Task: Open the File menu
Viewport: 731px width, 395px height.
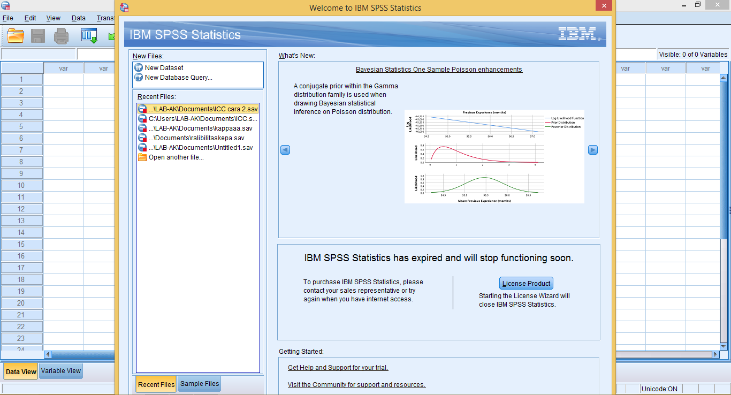Action: [x=8, y=18]
